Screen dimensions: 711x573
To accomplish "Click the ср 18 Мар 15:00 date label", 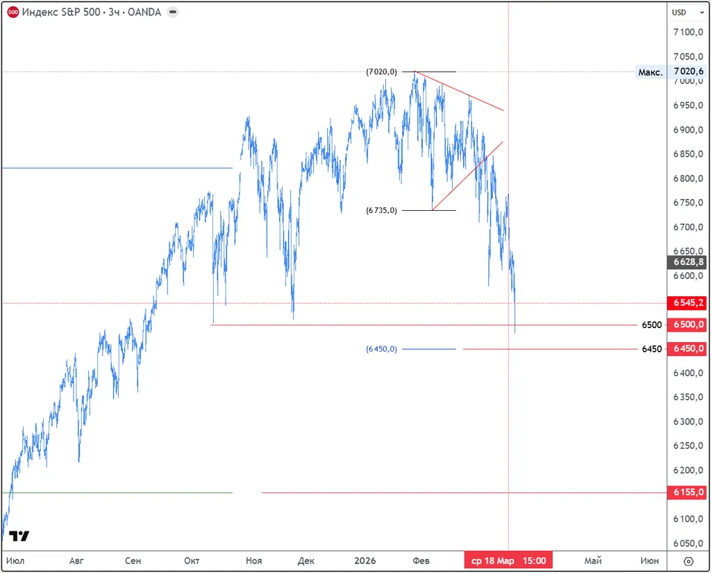I will 508,561.
